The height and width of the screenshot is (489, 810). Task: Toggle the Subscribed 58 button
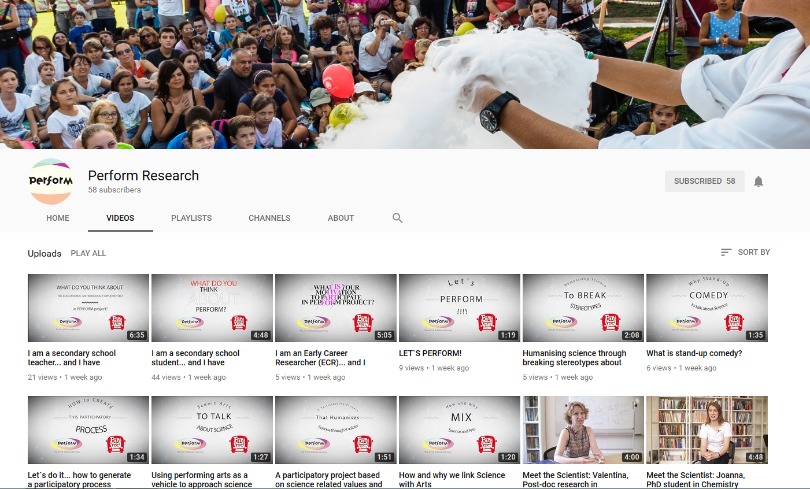coord(704,181)
